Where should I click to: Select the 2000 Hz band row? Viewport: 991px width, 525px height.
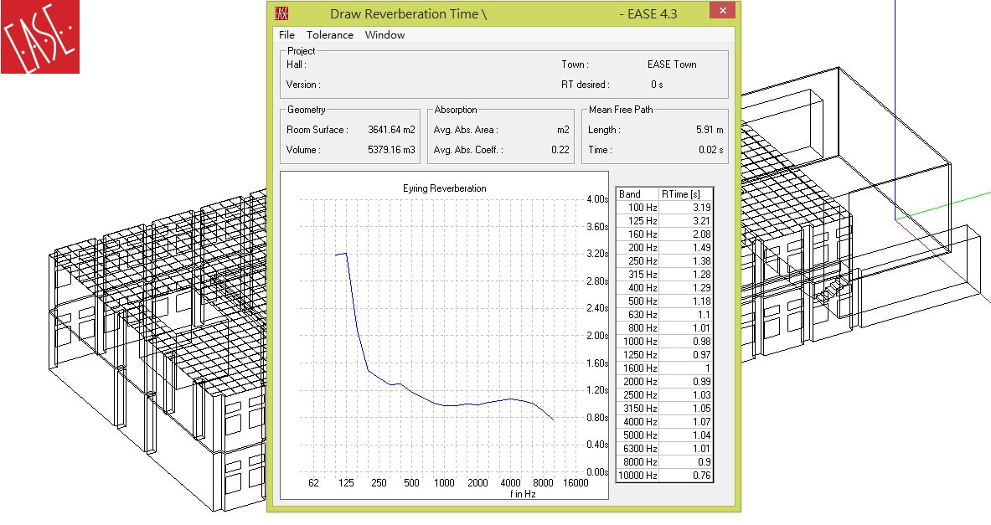click(x=664, y=382)
